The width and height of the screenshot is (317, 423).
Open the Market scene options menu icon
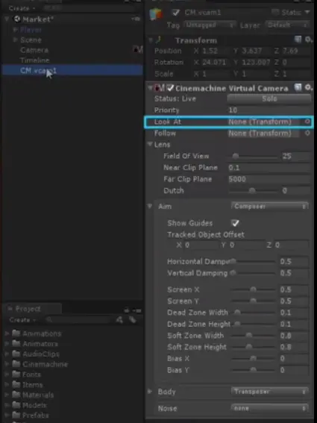(x=136, y=19)
